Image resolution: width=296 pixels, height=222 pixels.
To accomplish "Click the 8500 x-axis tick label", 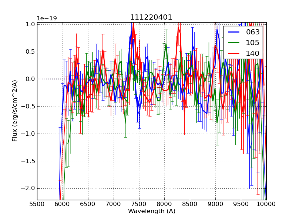I will point(190,204).
